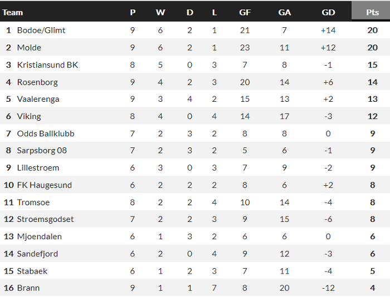Open Sarpsborg 08 team entry
The height and width of the screenshot is (297, 390).
coord(42,150)
